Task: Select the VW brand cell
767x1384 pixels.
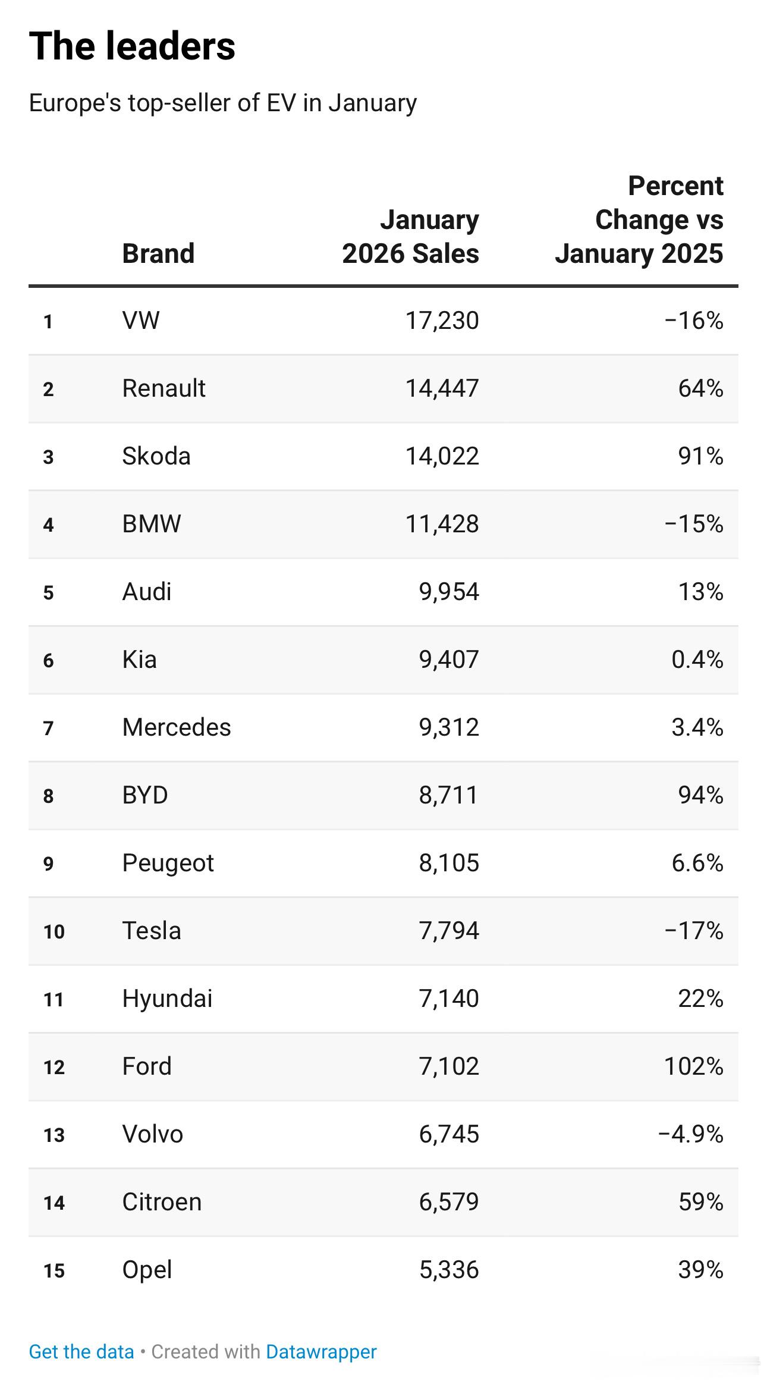Action: click(x=141, y=321)
